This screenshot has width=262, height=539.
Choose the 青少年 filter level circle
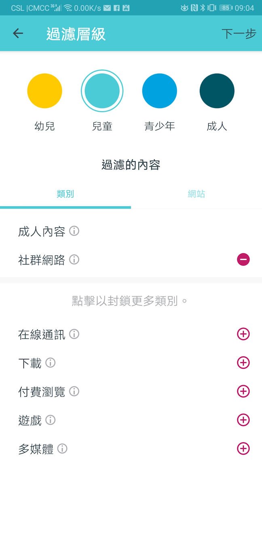[x=160, y=91]
